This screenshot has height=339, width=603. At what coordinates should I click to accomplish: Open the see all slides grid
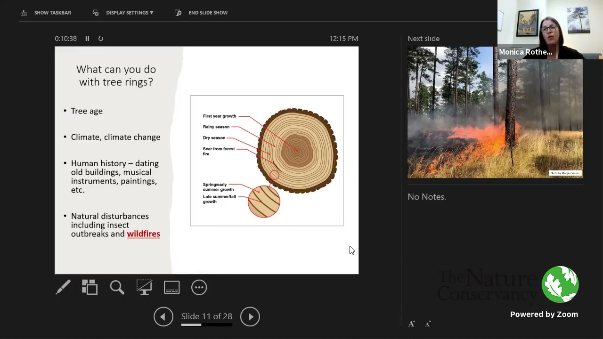[x=90, y=287]
